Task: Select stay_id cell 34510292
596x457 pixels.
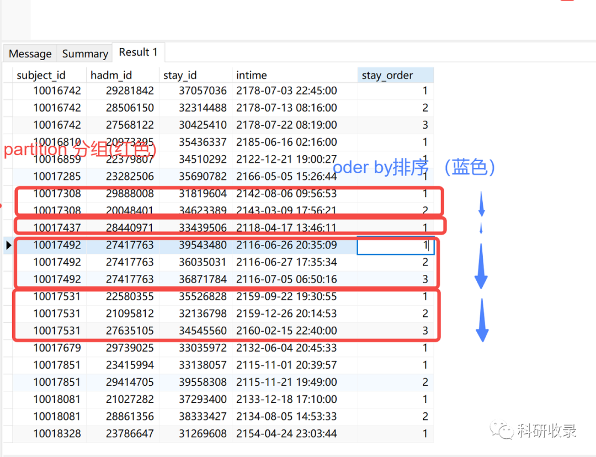Action: pos(195,160)
